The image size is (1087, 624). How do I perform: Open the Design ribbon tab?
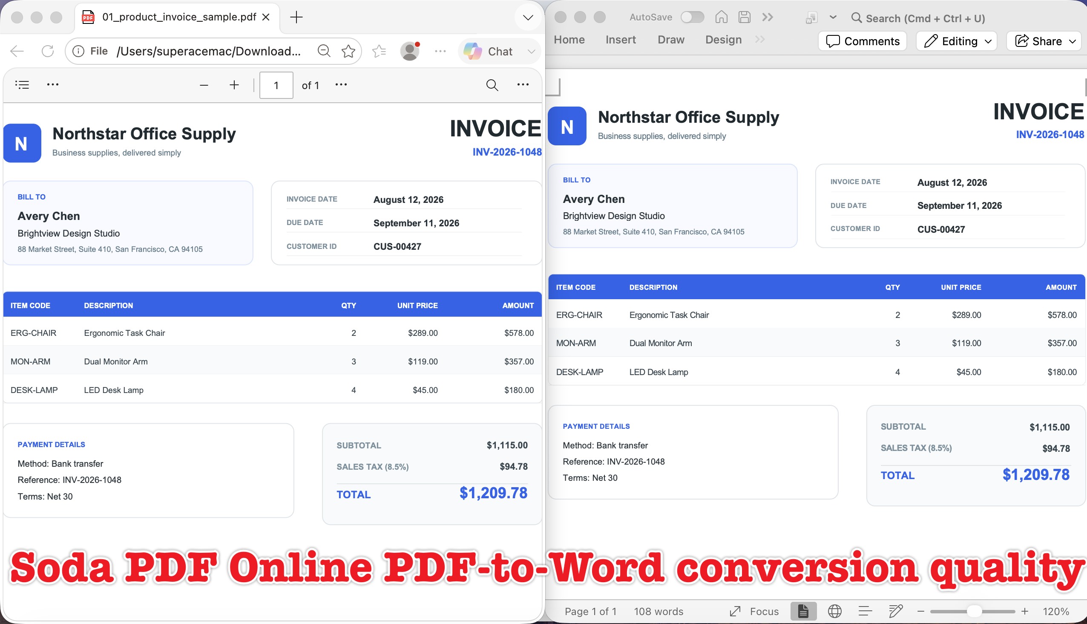pyautogui.click(x=723, y=40)
